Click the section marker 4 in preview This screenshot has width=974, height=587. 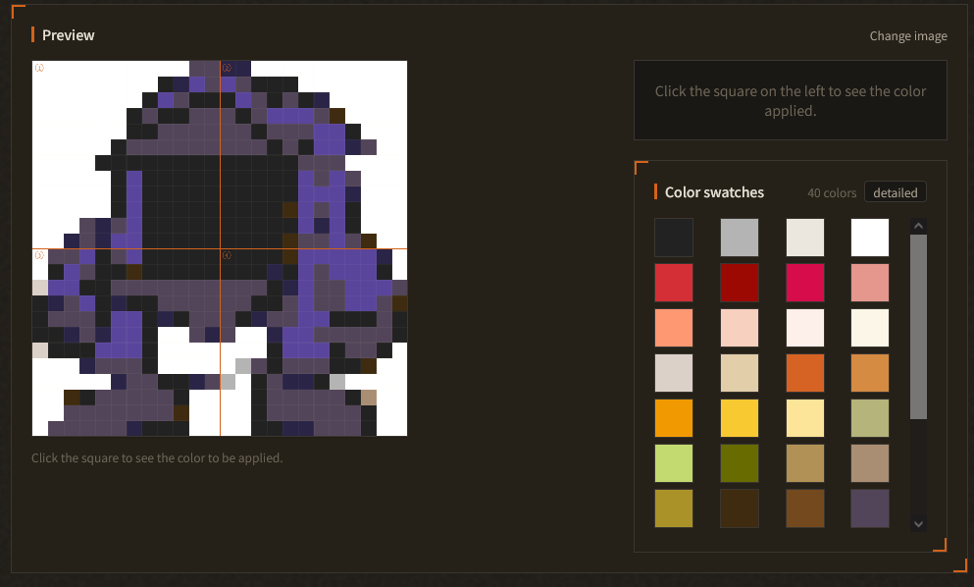tap(227, 255)
